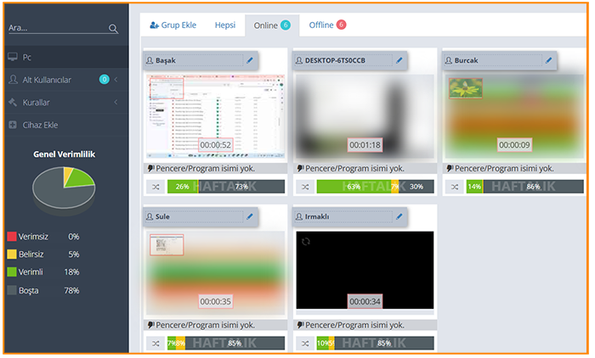Click the green Verimli legend swatch
Screen dimensions: 595x358
pos(12,271)
